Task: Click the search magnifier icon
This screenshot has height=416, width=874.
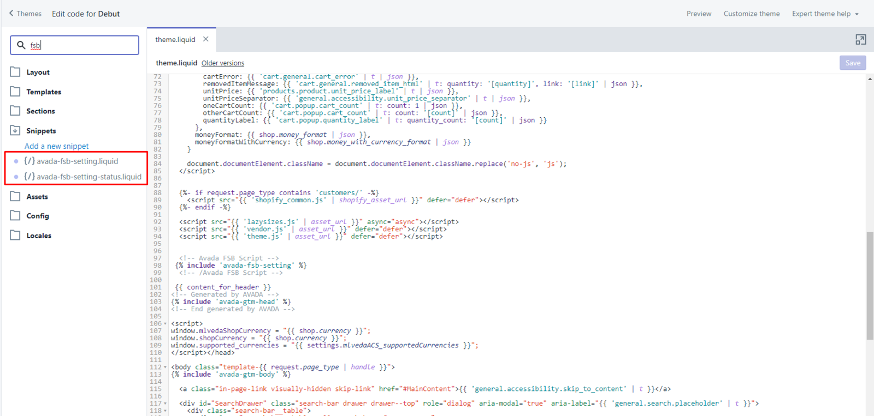Action: pyautogui.click(x=21, y=45)
